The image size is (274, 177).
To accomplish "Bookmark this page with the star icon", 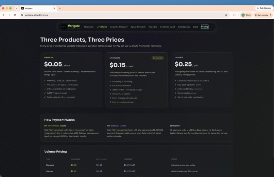I will tap(226, 15).
